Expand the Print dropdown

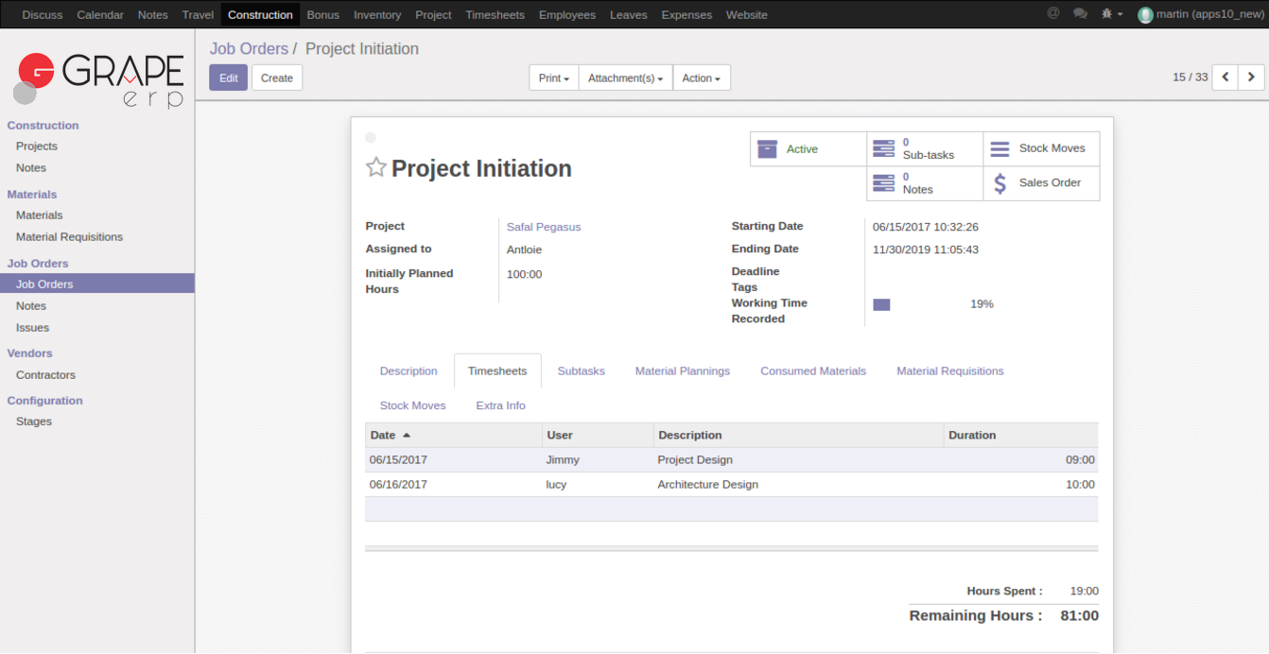click(x=553, y=78)
